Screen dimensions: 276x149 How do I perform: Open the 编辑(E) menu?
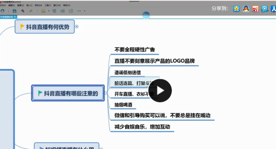coord(12,5)
